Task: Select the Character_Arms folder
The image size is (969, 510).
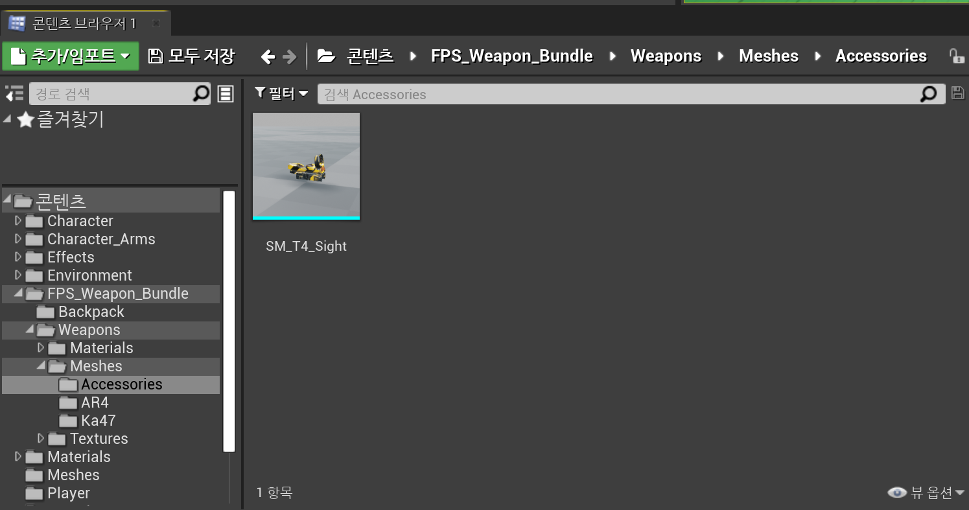Action: click(x=101, y=239)
